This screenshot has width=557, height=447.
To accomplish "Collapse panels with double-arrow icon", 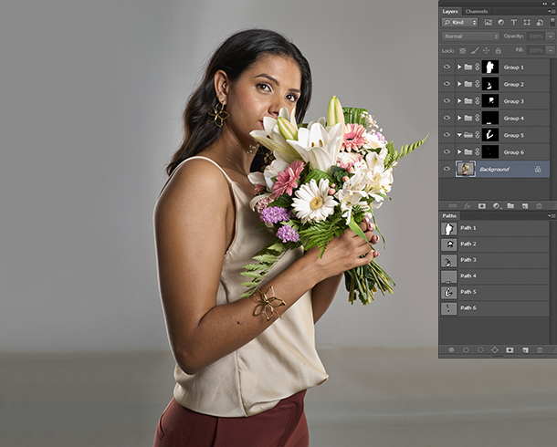I will coord(545,4).
